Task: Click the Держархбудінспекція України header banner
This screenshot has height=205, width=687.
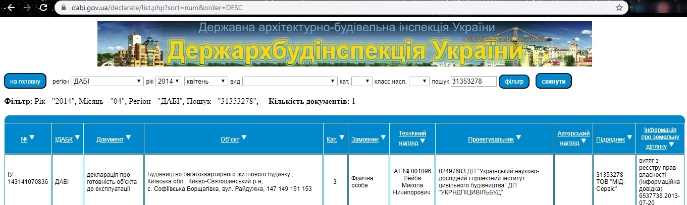Action: pyautogui.click(x=344, y=44)
